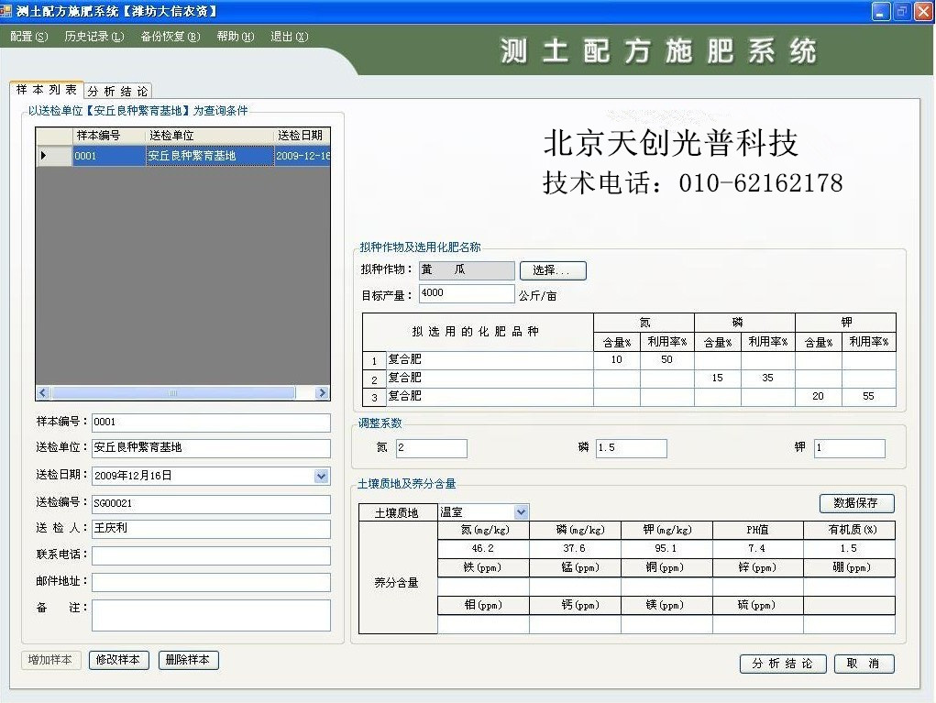This screenshot has width=936, height=703.
Task: Open the 配置 menu
Action: (28, 37)
